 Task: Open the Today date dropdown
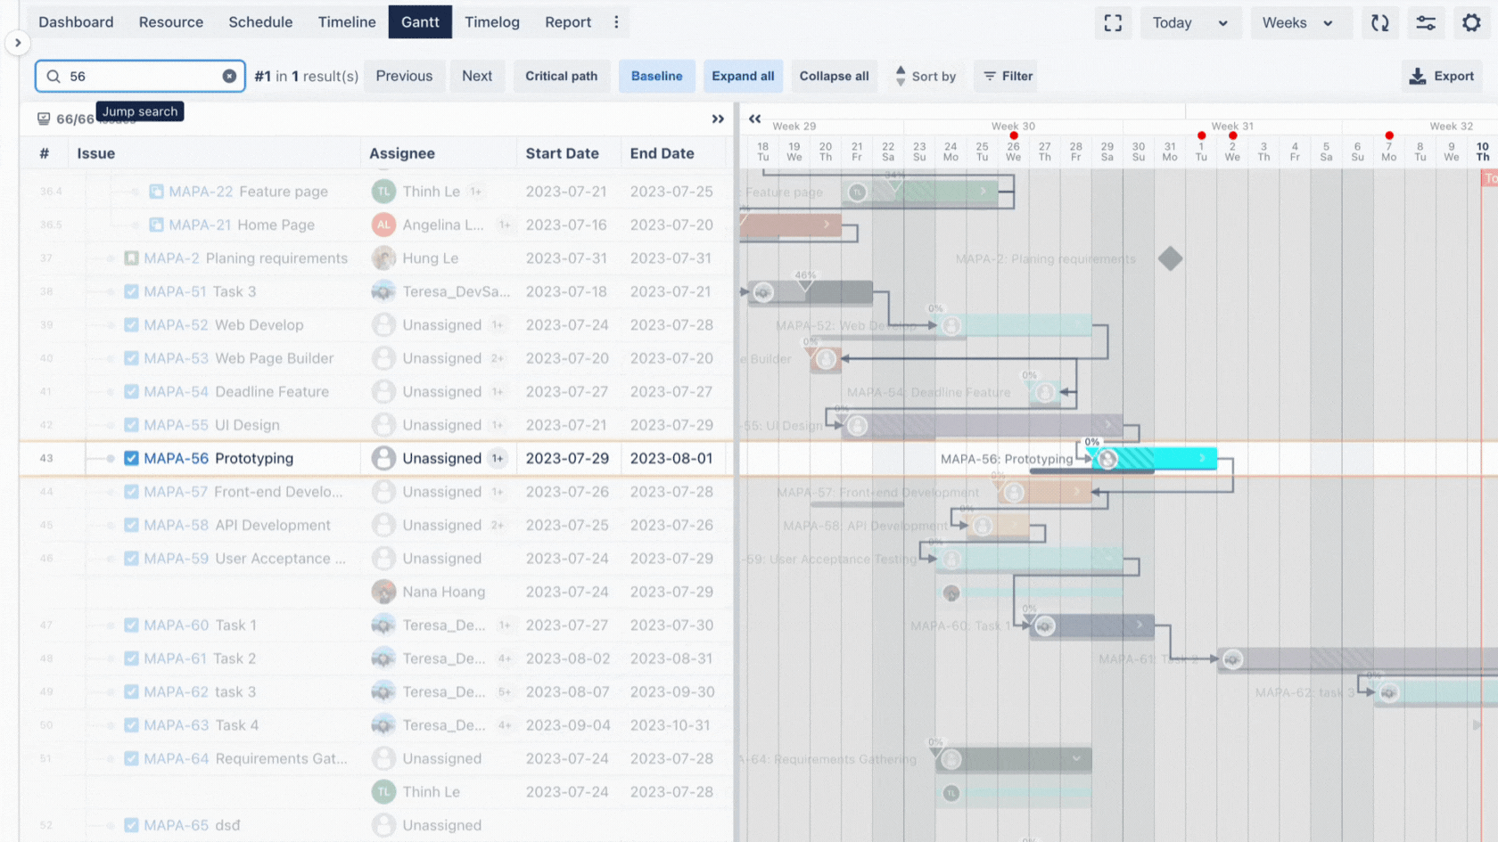[x=1190, y=23]
